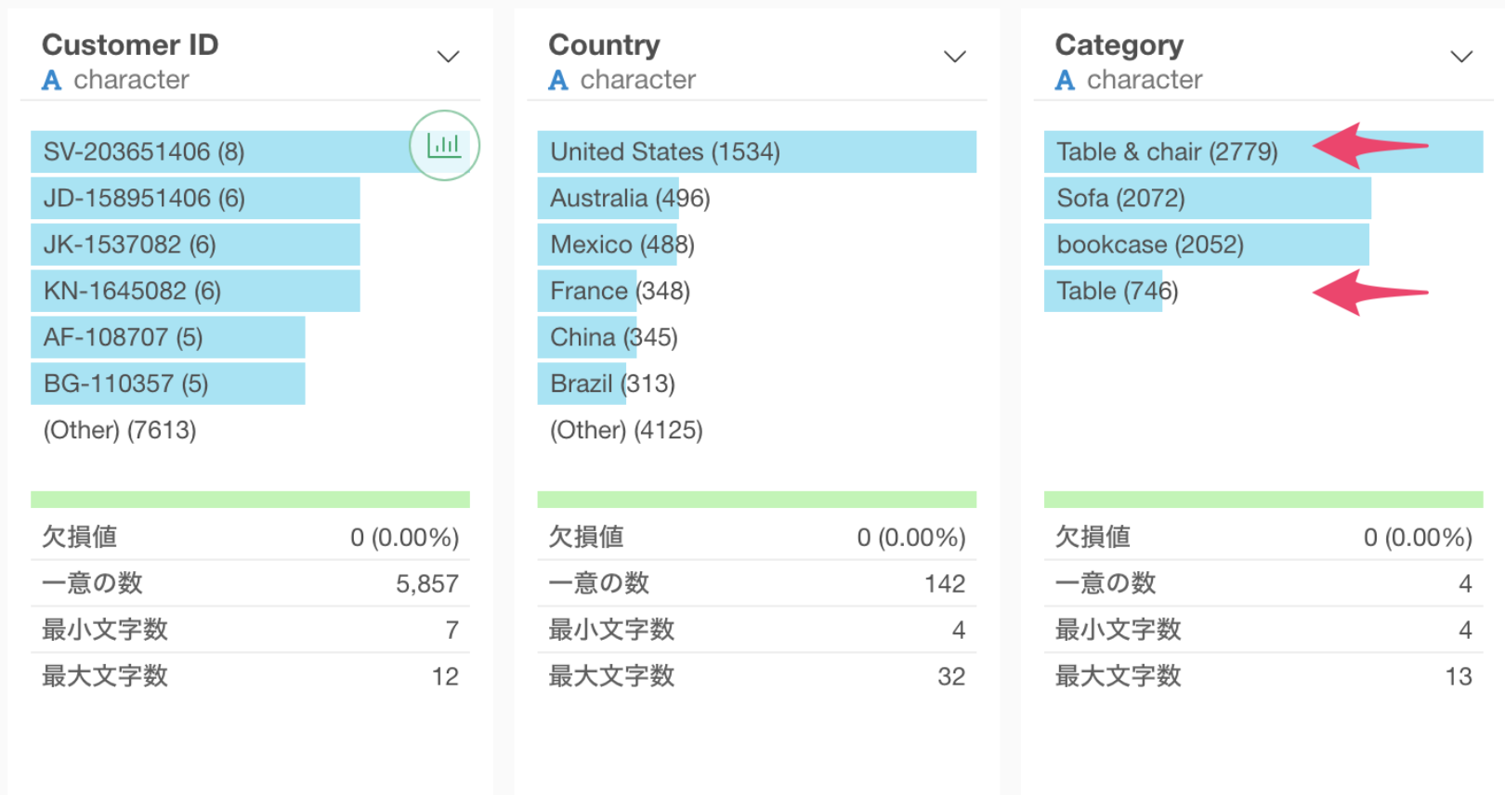This screenshot has width=1505, height=795.
Task: Expand the Country column menu chevron
Action: [x=955, y=57]
